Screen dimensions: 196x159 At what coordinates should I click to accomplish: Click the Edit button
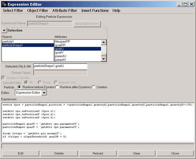pos(21,154)
